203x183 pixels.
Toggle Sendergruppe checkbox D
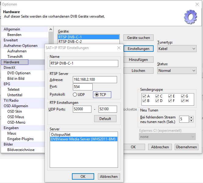[157, 101]
